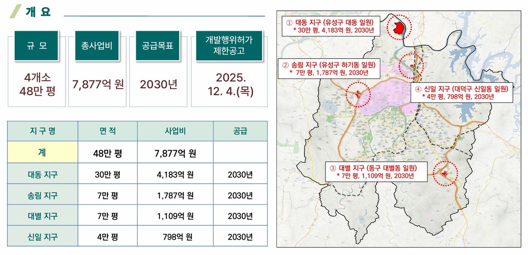Select the 대동 지구 annotation label on map
The height and width of the screenshot is (255, 528).
[330, 26]
